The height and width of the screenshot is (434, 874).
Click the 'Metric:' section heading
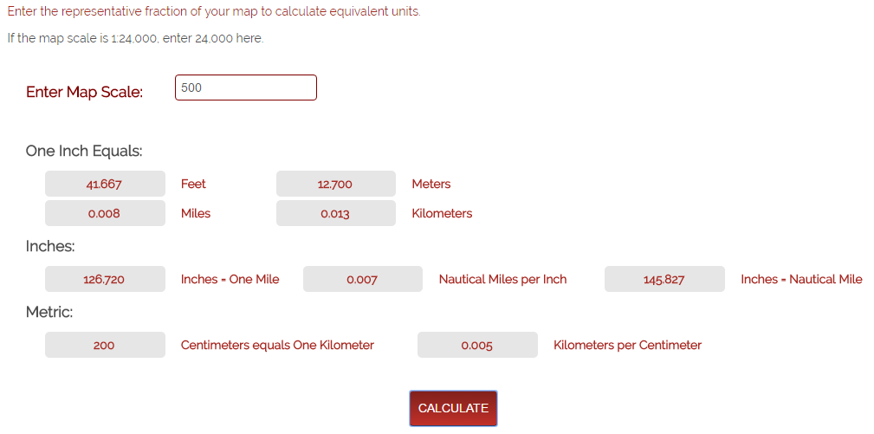tap(49, 312)
